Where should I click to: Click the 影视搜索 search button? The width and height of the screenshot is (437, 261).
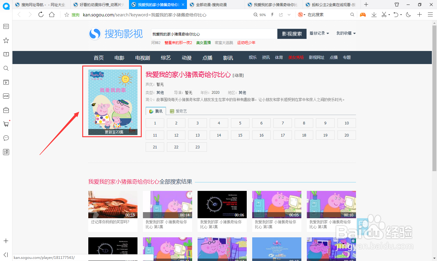[292, 34]
